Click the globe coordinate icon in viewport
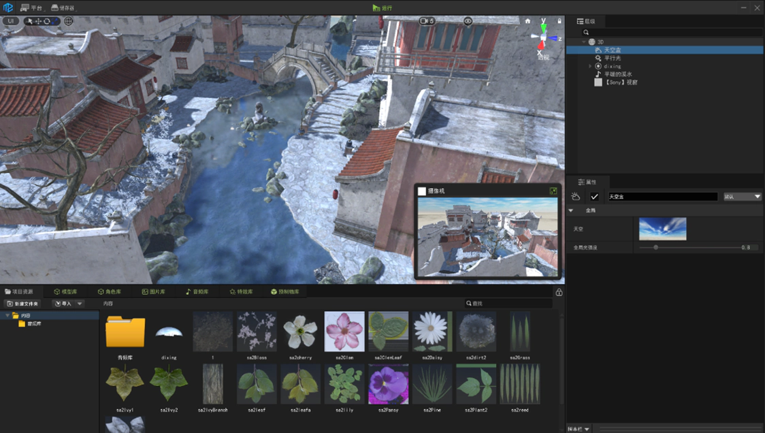765x433 pixels. click(69, 21)
